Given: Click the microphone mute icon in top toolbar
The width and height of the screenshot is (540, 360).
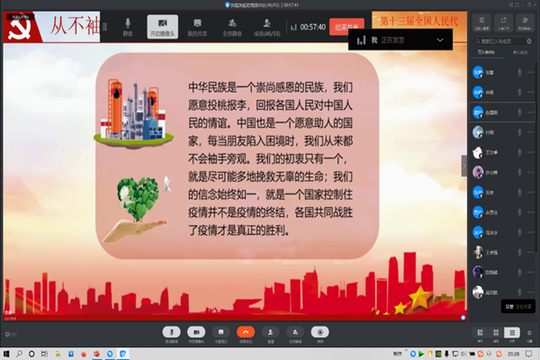Looking at the screenshot, I should pyautogui.click(x=128, y=26).
